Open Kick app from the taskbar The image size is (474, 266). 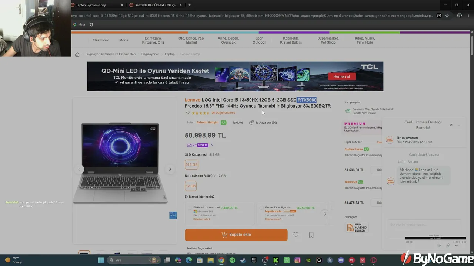[x=276, y=260]
